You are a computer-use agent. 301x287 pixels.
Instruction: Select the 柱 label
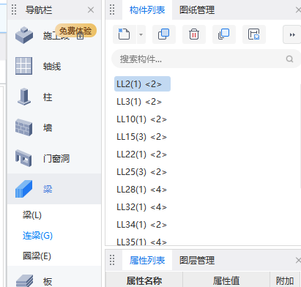pos(48,97)
